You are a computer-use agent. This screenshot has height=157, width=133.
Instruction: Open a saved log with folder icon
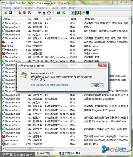5,13
